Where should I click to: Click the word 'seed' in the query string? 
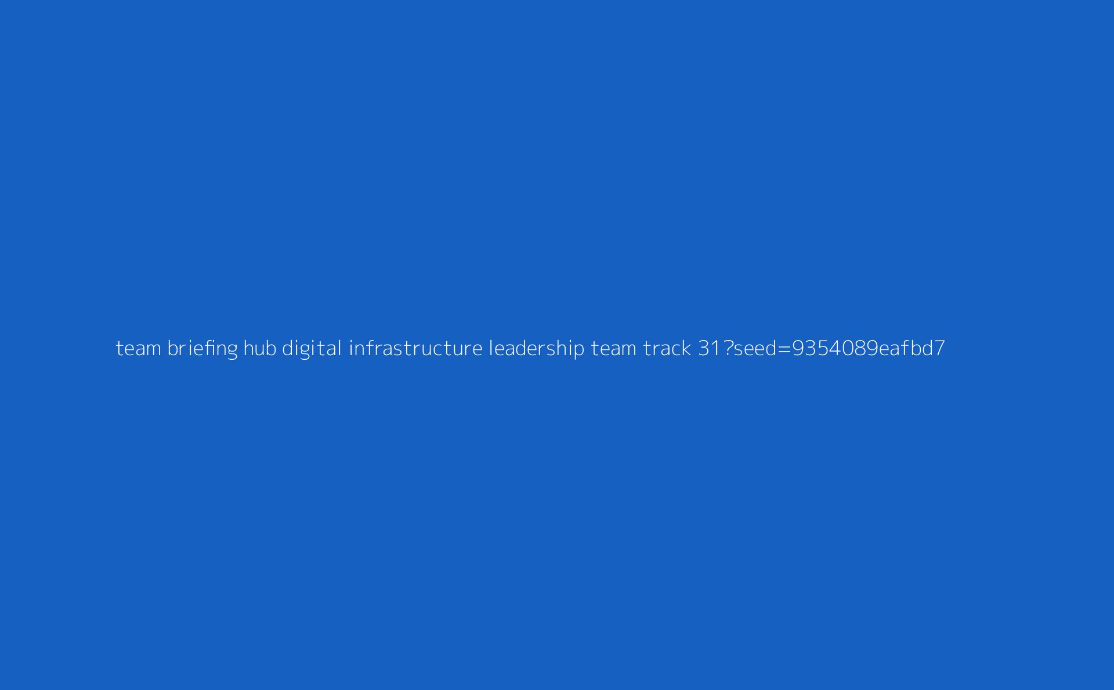pyautogui.click(x=755, y=348)
